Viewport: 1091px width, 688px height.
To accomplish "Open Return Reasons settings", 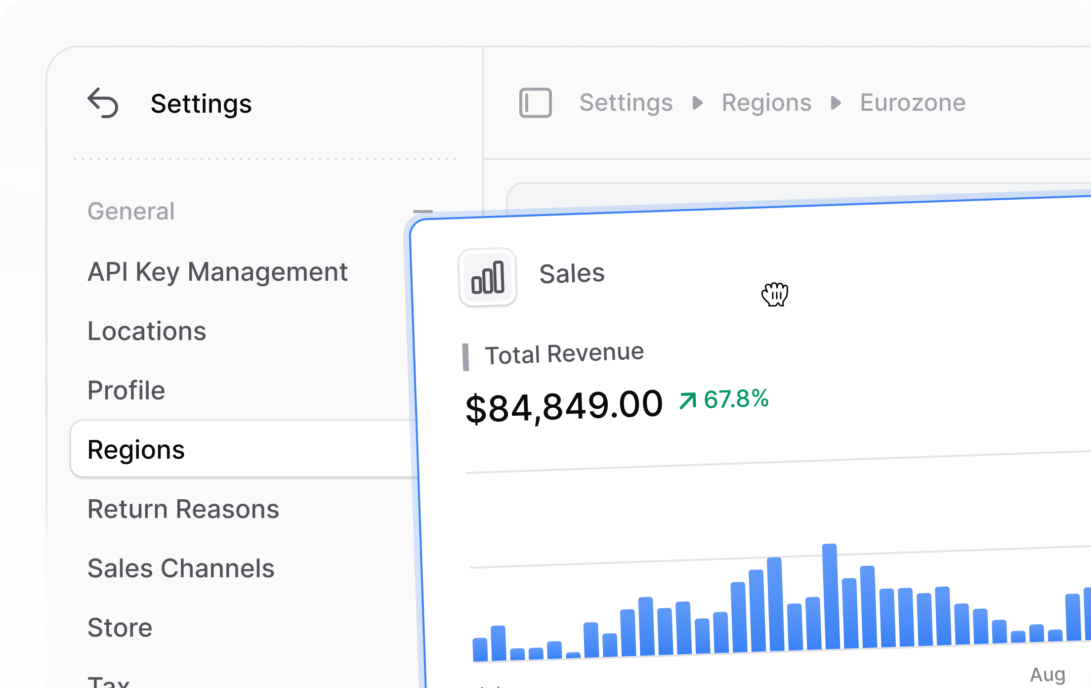I will [x=183, y=509].
